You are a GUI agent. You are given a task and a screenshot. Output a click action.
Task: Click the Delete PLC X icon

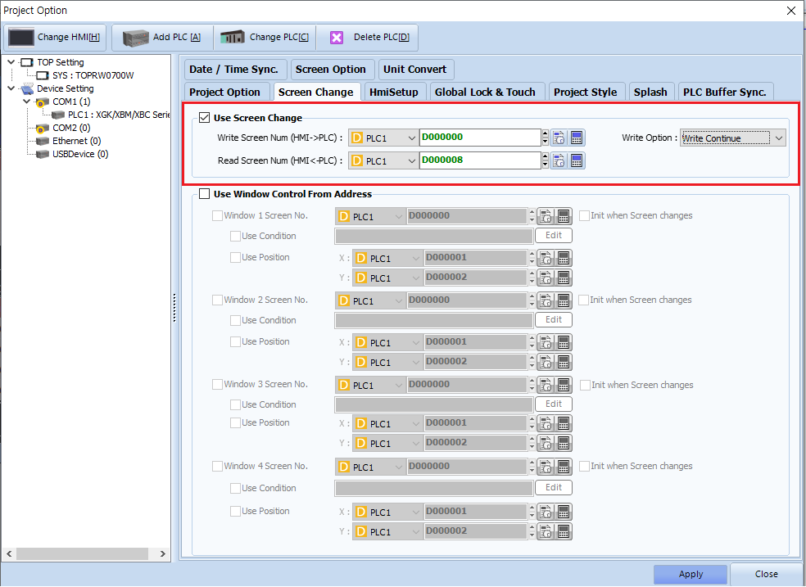click(337, 38)
